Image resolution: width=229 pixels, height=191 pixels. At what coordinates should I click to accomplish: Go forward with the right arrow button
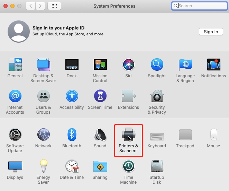pyautogui.click(x=40, y=6)
